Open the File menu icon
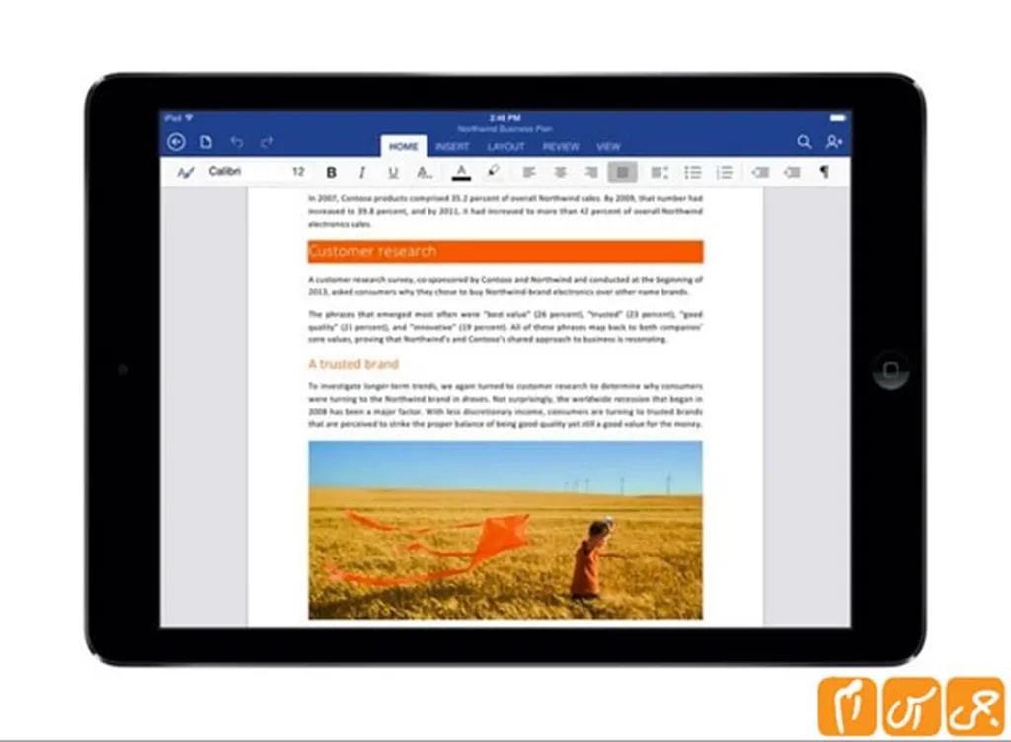Screen dimensions: 1011x742 (x=206, y=142)
